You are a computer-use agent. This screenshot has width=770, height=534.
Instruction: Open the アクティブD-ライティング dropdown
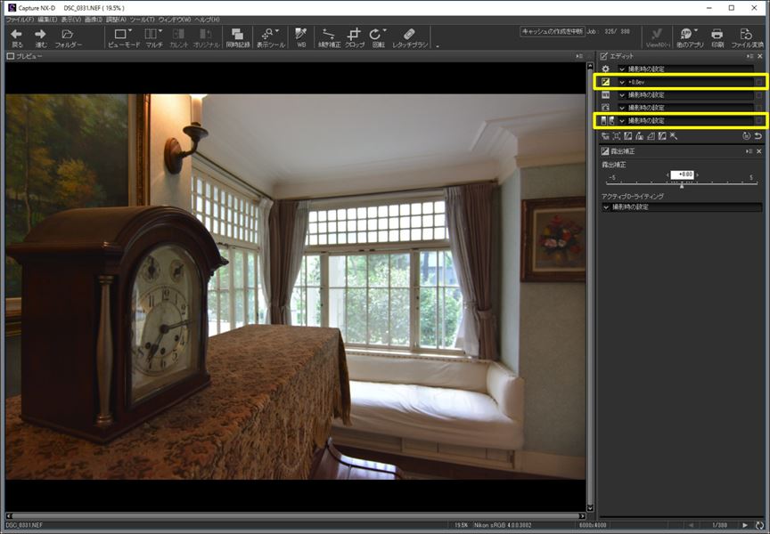pos(682,207)
